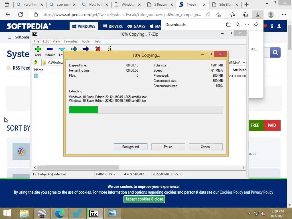Image resolution: width=292 pixels, height=219 pixels.
Task: Select the file icon in 7-Zip list
Action: coord(36,76)
